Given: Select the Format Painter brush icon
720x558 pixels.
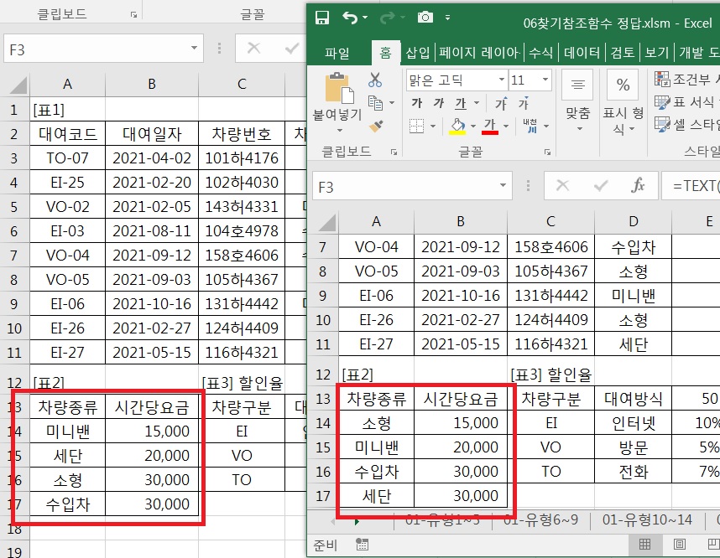Looking at the screenshot, I should (x=374, y=126).
